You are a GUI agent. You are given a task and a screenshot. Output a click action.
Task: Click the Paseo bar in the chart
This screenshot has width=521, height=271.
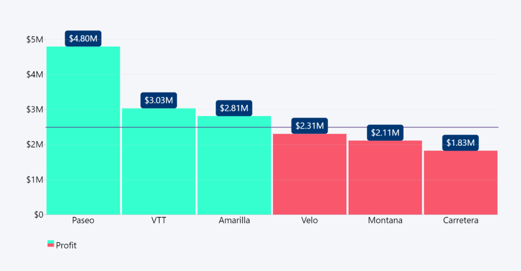coord(83,131)
